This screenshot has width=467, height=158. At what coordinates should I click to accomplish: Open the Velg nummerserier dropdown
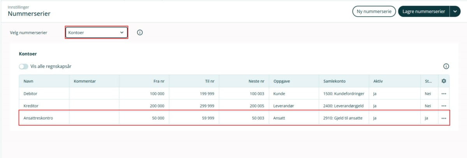click(96, 33)
